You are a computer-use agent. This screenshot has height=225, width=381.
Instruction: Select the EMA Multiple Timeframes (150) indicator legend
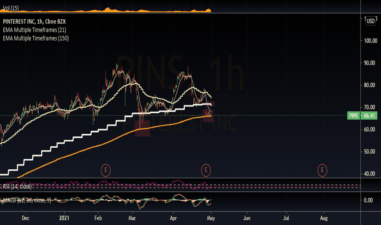point(36,38)
